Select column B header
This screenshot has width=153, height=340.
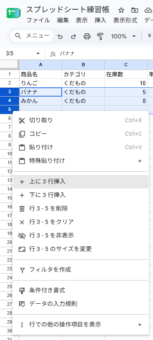click(x=83, y=65)
